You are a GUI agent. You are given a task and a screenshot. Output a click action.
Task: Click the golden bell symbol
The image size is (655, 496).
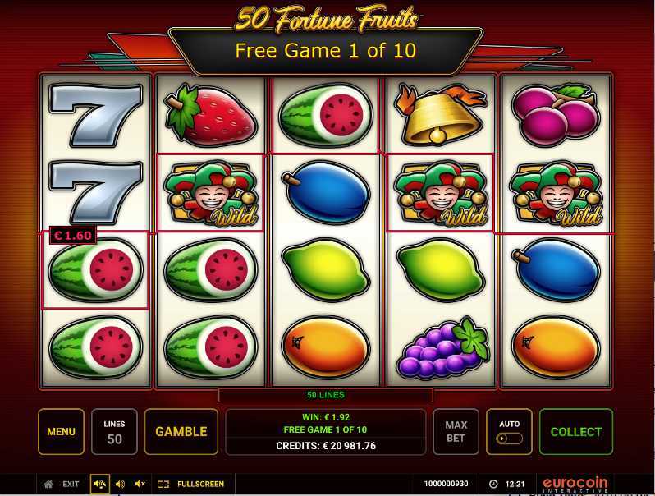click(441, 113)
